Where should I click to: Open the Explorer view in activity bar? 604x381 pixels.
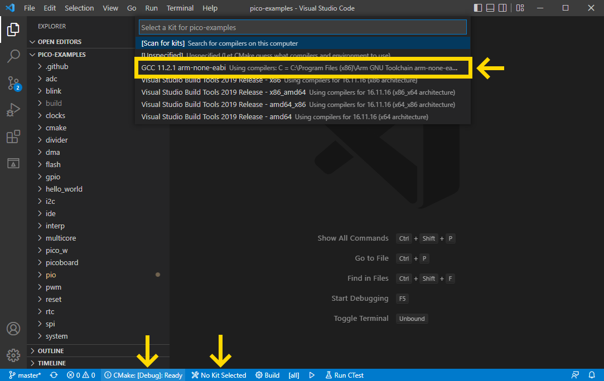click(x=13, y=30)
